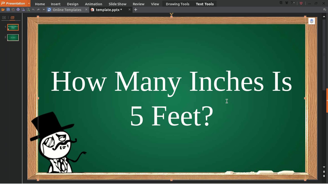Click the Save icon in quick toolbar
The height and width of the screenshot is (184, 328).
tap(8, 9)
